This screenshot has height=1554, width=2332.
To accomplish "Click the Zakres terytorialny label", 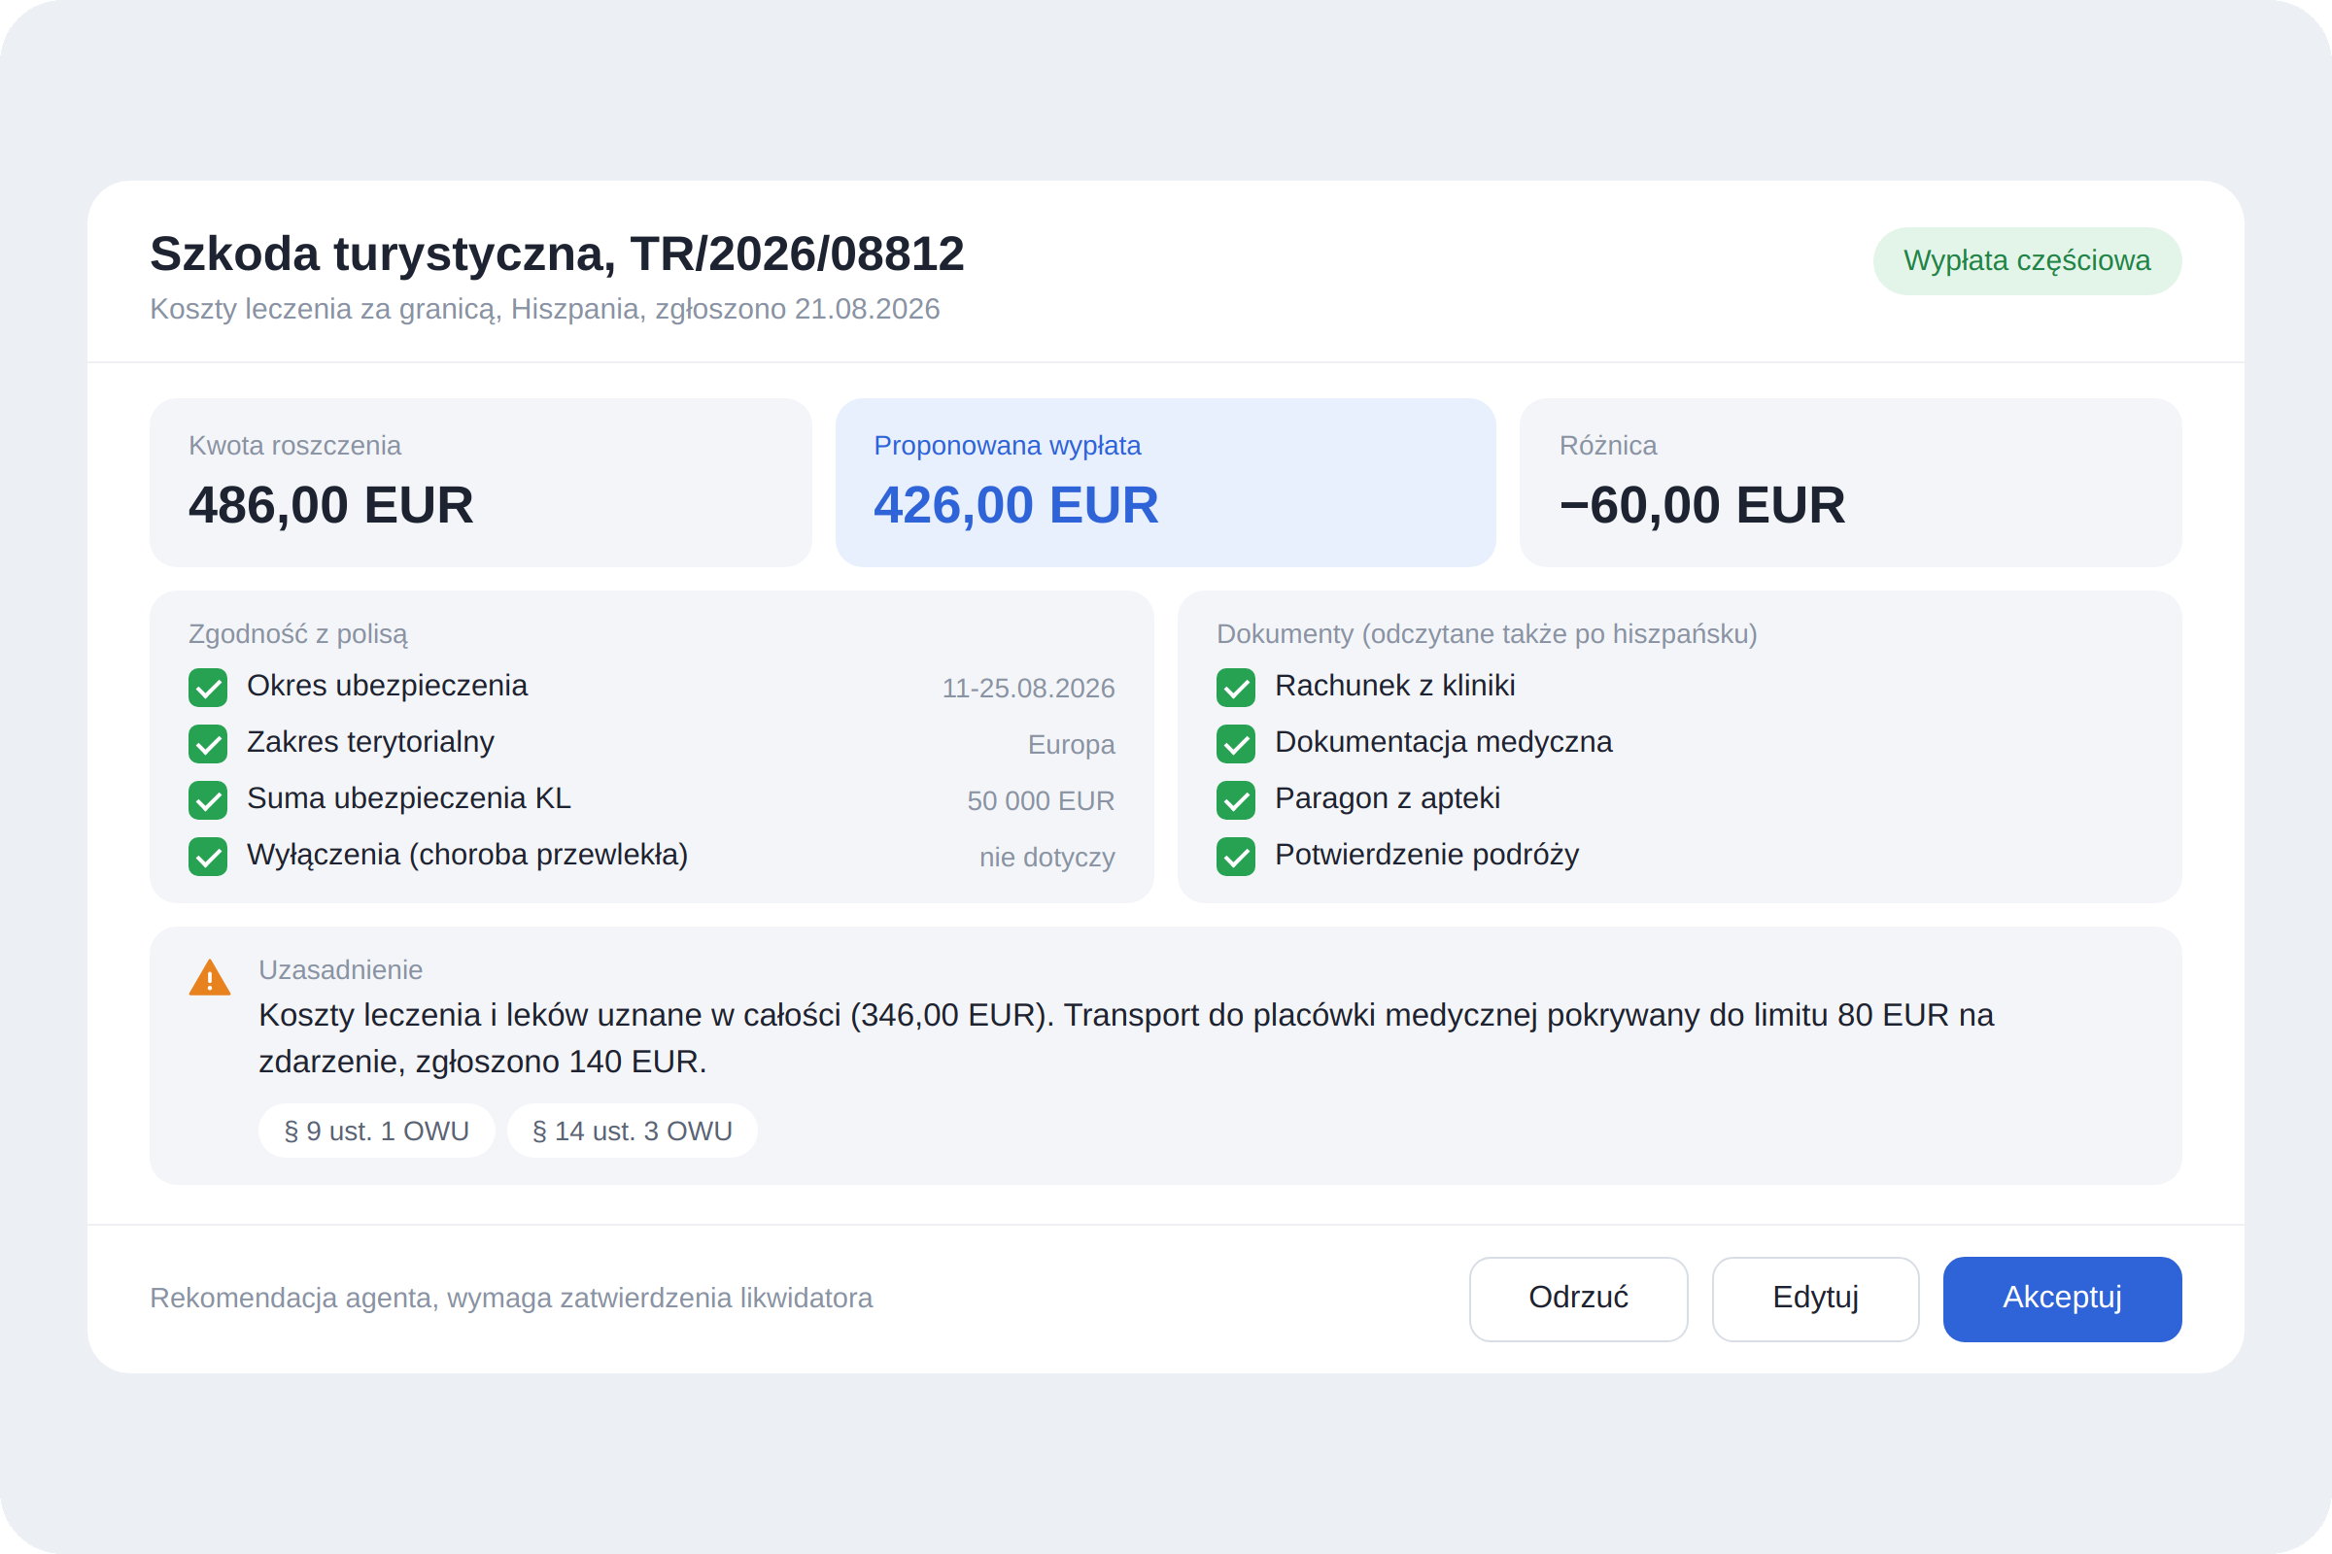I will click(370, 742).
